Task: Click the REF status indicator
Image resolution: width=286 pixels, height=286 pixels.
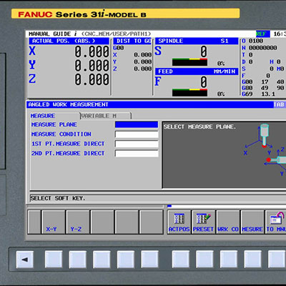Action: 263,34
